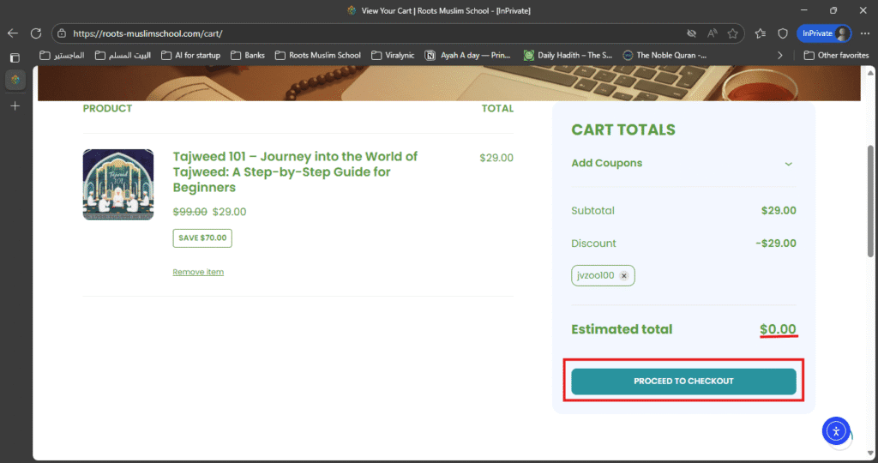Image resolution: width=878 pixels, height=463 pixels.
Task: Open the Roots Muslim School bookmark folder
Action: point(317,56)
